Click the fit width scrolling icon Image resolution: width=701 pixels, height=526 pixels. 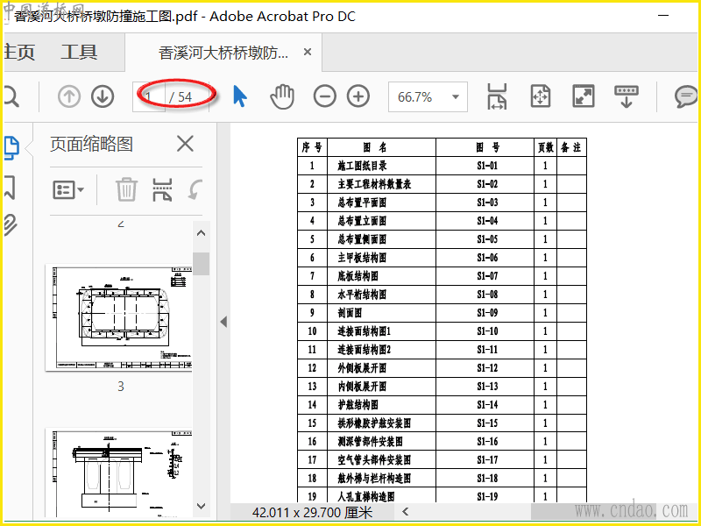[x=497, y=96]
